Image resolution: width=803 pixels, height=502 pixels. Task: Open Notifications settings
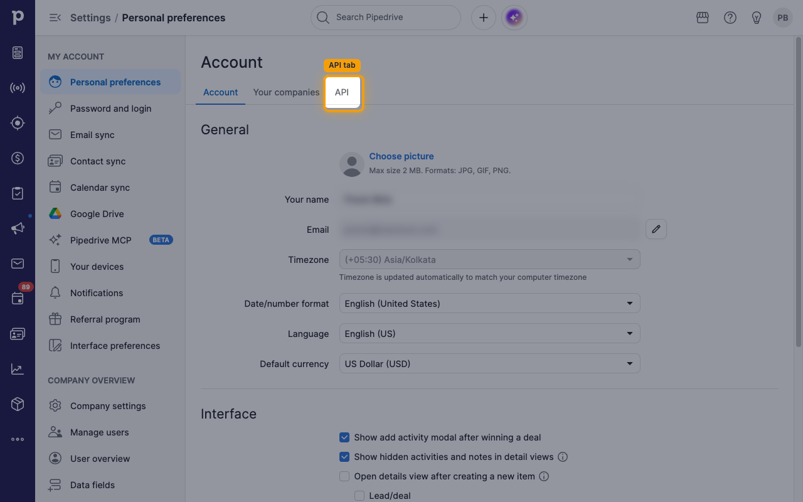point(110,293)
